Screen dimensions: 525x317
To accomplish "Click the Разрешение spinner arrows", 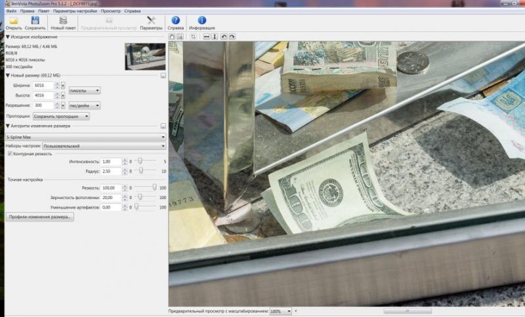I will [57, 105].
